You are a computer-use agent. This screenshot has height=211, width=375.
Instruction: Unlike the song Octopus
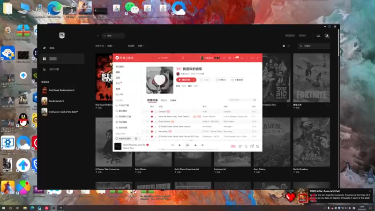(151, 112)
